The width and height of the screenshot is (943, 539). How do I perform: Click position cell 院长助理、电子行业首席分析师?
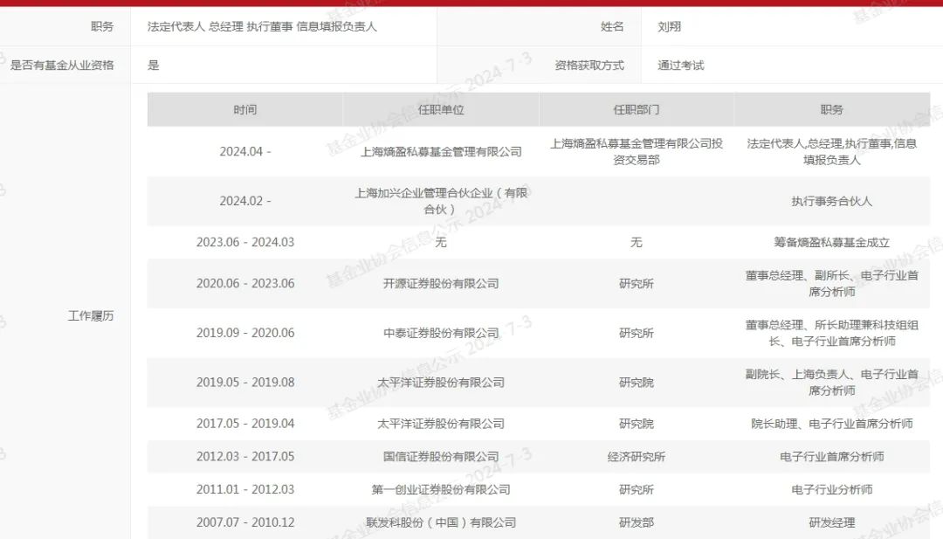pyautogui.click(x=832, y=424)
